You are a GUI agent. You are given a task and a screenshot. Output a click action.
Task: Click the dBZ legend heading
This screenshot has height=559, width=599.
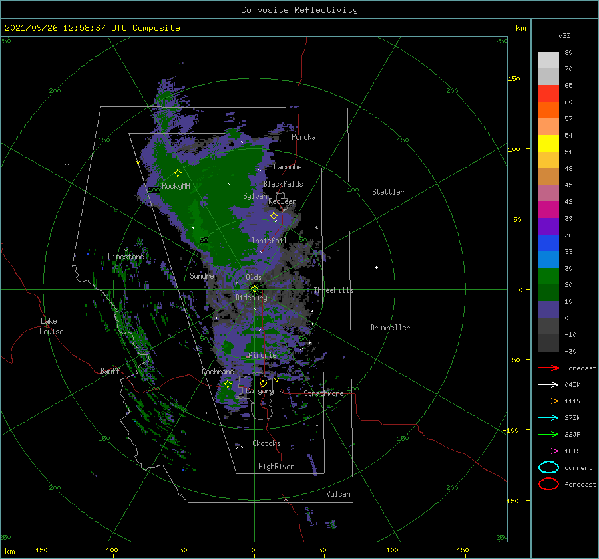point(564,35)
